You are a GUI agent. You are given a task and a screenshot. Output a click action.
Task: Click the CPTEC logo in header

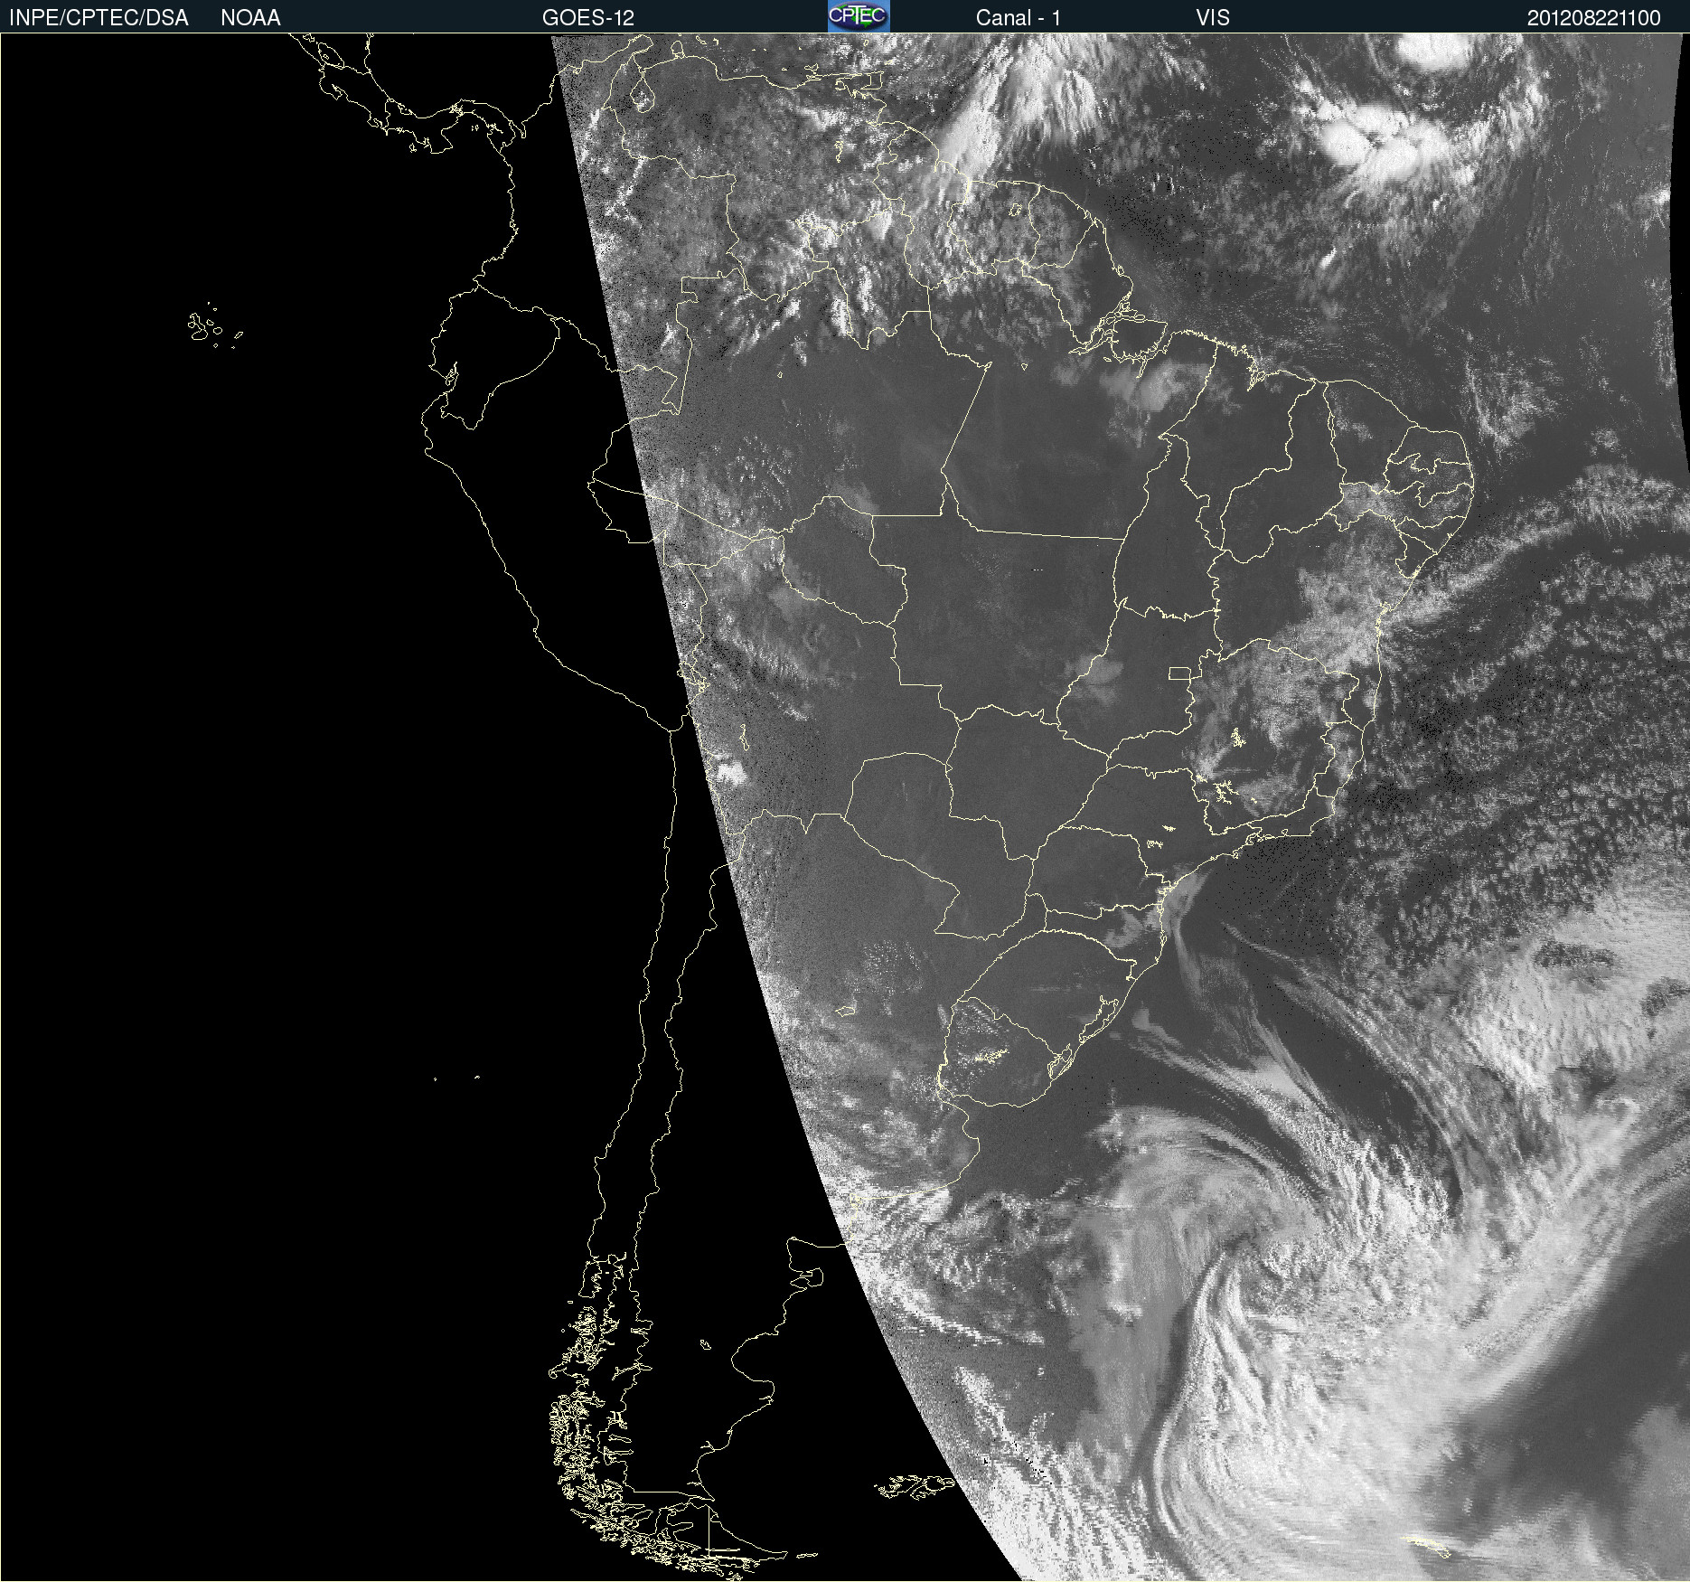[x=859, y=16]
